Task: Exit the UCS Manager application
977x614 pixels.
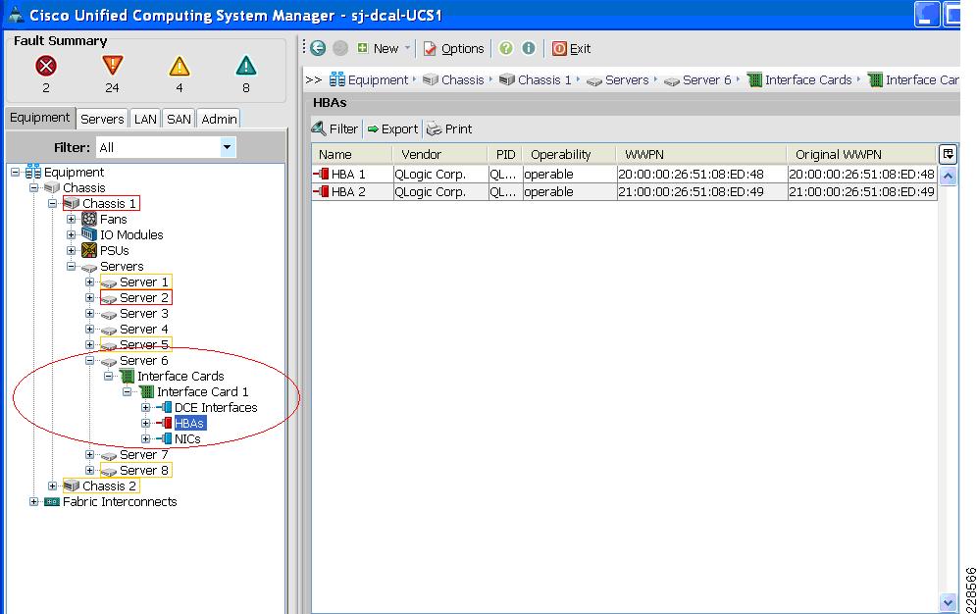Action: [x=571, y=49]
